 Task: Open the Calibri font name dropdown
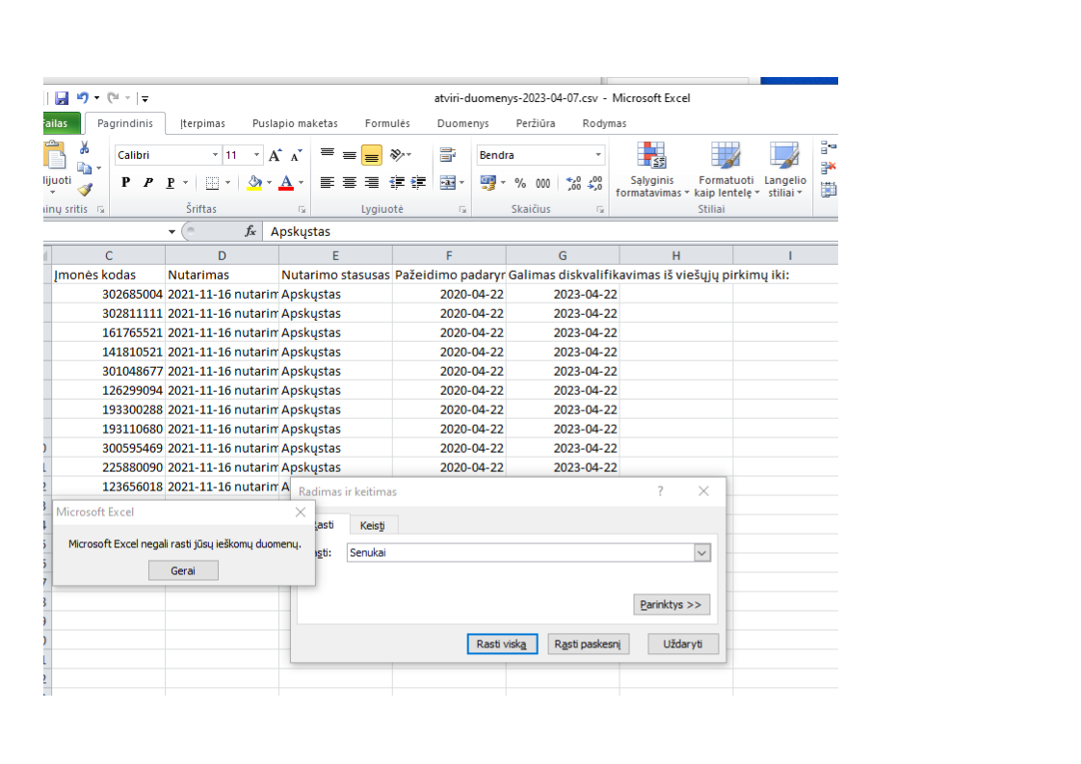pos(215,155)
